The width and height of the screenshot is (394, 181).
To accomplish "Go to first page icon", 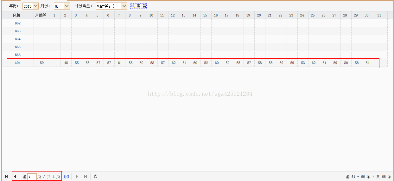I will click(x=6, y=177).
